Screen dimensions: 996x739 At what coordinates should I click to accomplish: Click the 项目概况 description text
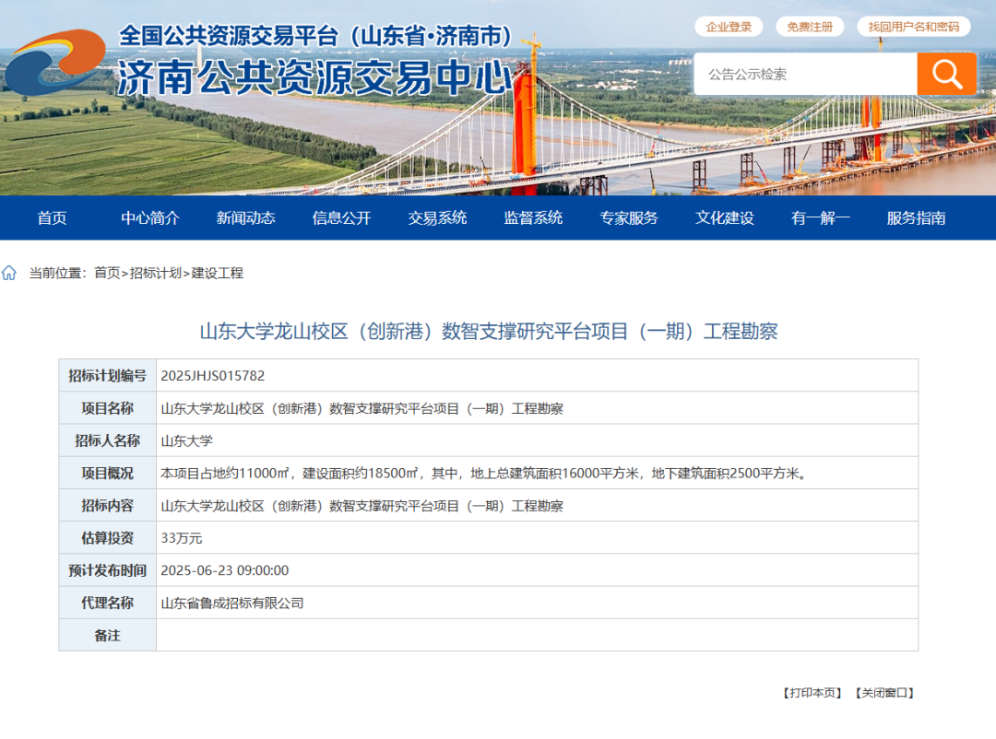tap(484, 473)
